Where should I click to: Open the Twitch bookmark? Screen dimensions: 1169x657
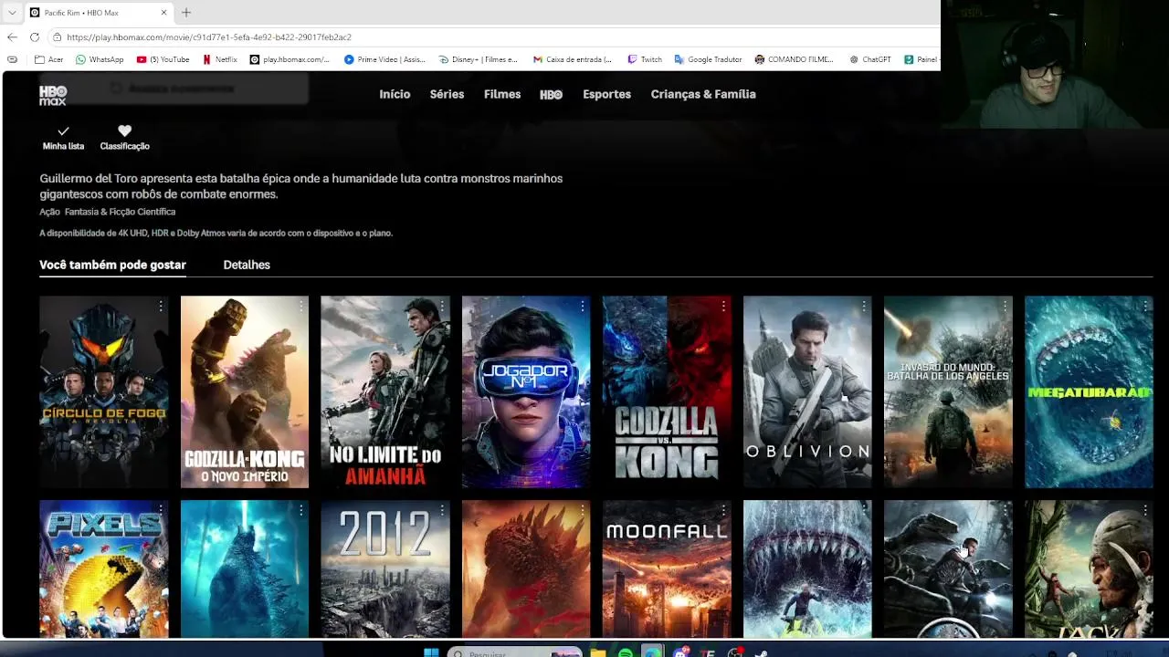pos(645,59)
